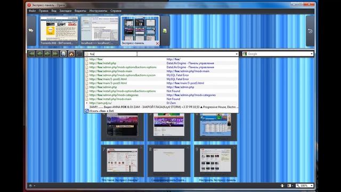Click in the Google search field
This screenshot has height=192, width=341.
click(x=278, y=54)
